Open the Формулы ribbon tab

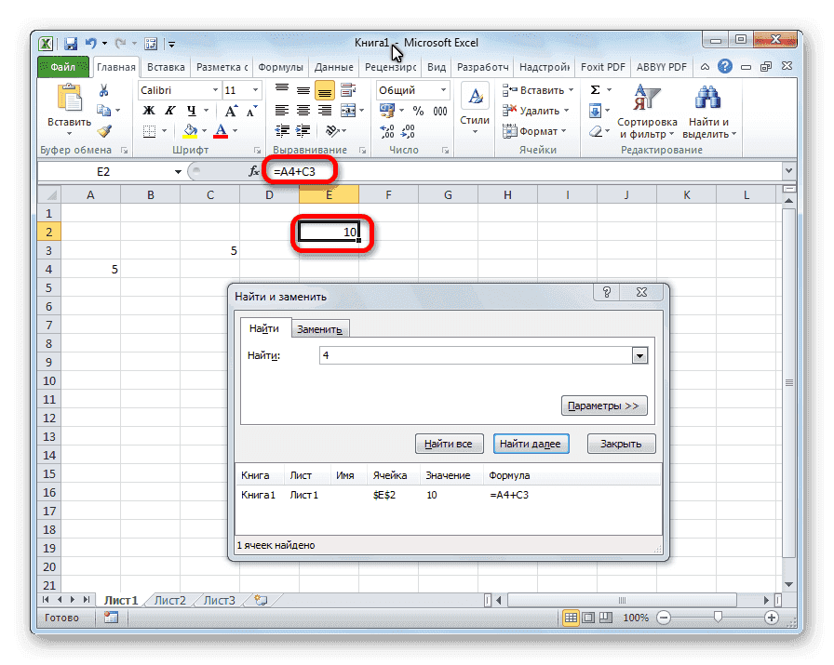(281, 66)
